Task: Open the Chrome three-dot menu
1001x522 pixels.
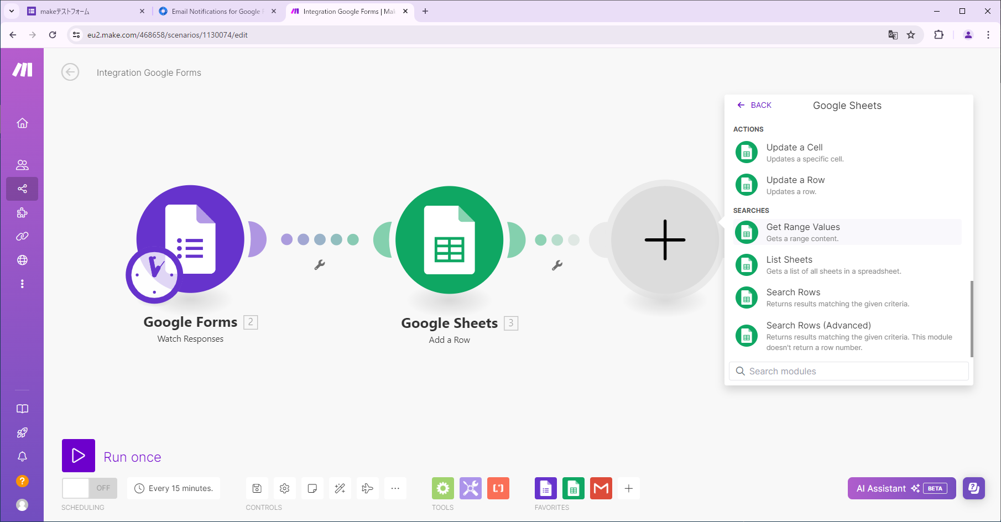Action: point(988,35)
